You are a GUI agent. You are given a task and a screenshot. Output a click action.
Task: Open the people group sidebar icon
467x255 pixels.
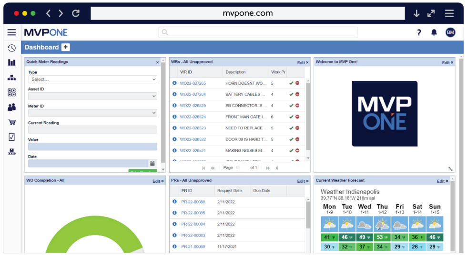[12, 108]
